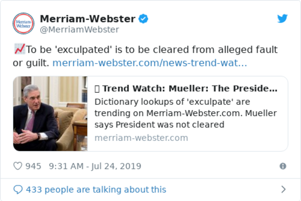Open the tweet info icon
Image resolution: width=301 pixels, height=201 pixels.
[283, 166]
